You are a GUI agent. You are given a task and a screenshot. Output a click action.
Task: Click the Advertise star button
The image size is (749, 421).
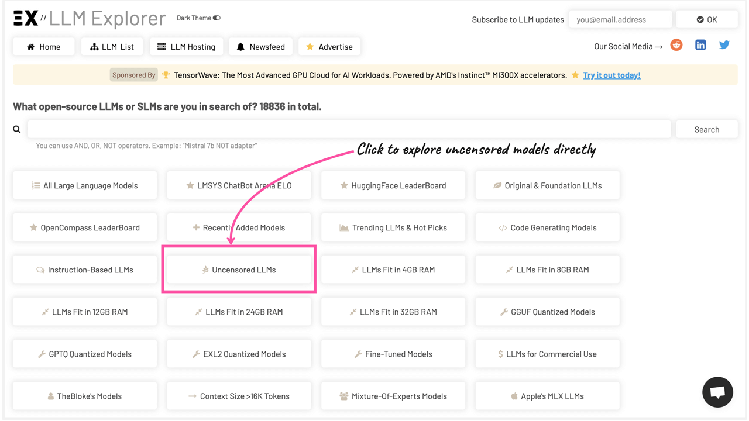tap(329, 47)
